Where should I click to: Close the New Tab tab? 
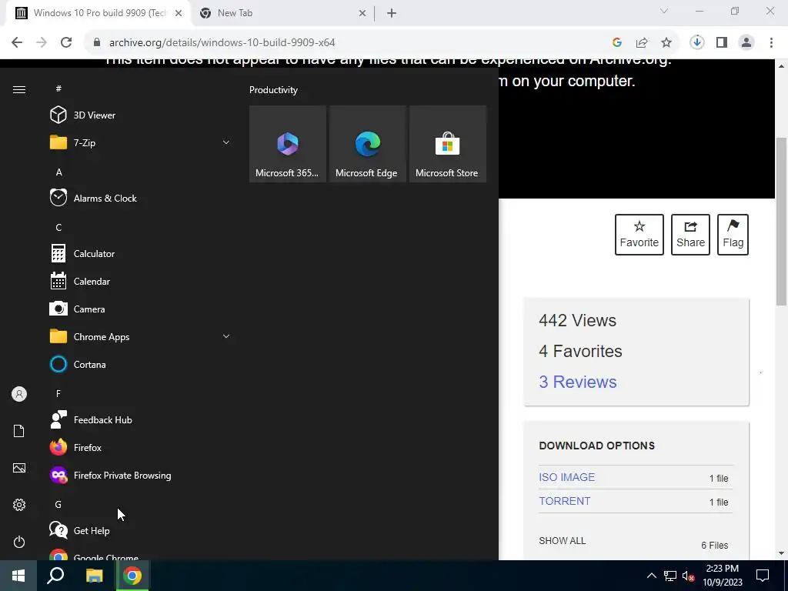[362, 13]
